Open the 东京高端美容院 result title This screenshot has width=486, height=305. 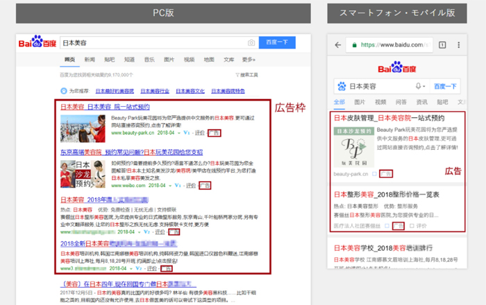click(x=132, y=152)
